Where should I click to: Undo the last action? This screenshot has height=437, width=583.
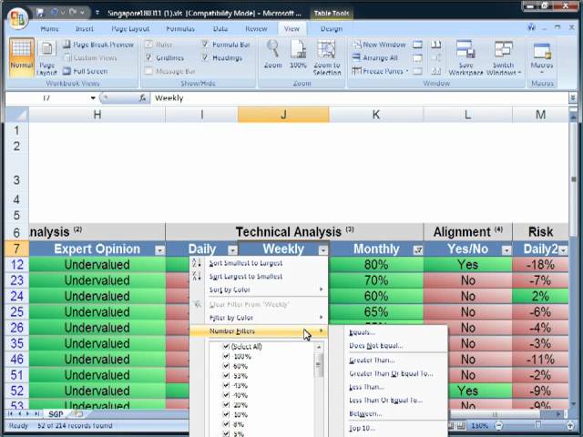coord(55,13)
